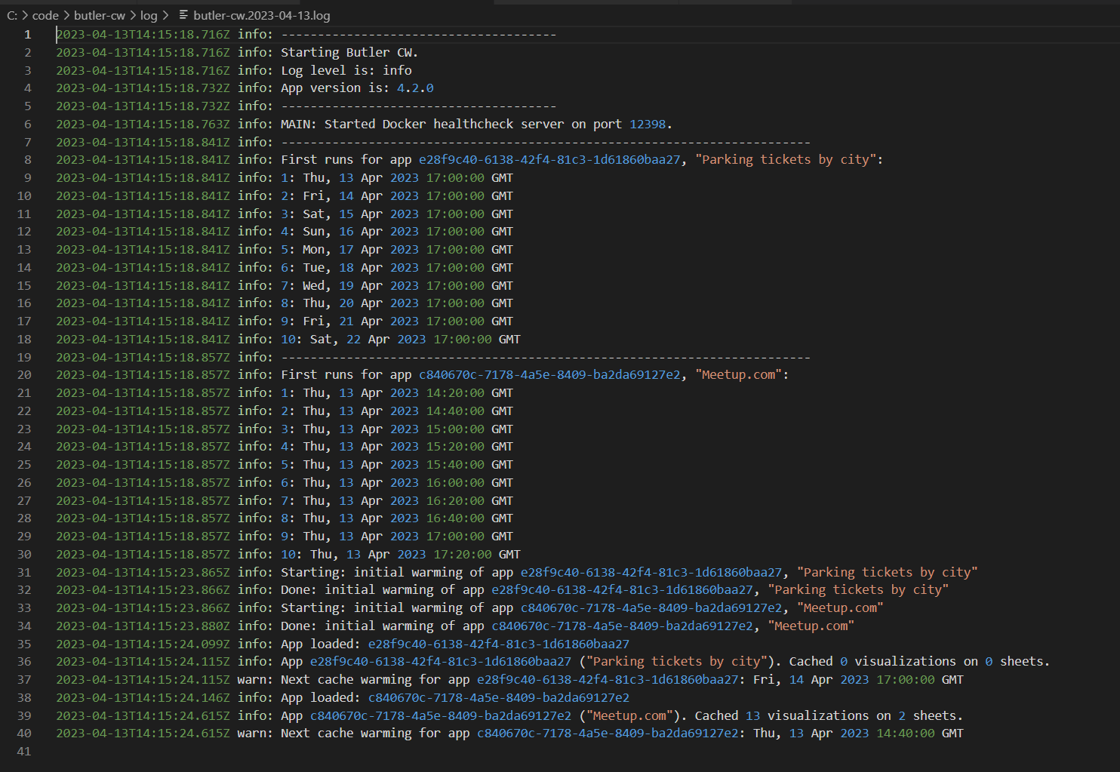Click app ID e28f9c40 on line 8
Screen dimensions: 1120x772
[549, 159]
